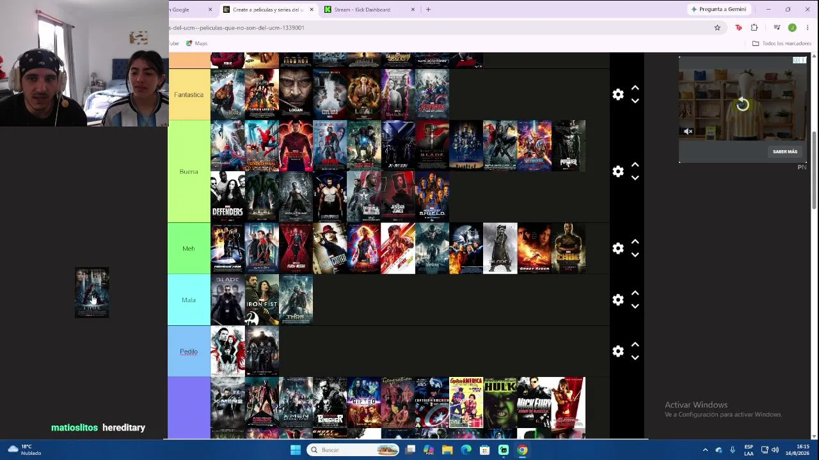Viewport: 819px width, 460px height.
Task: Click SABER MÁS on the ad
Action: point(785,151)
